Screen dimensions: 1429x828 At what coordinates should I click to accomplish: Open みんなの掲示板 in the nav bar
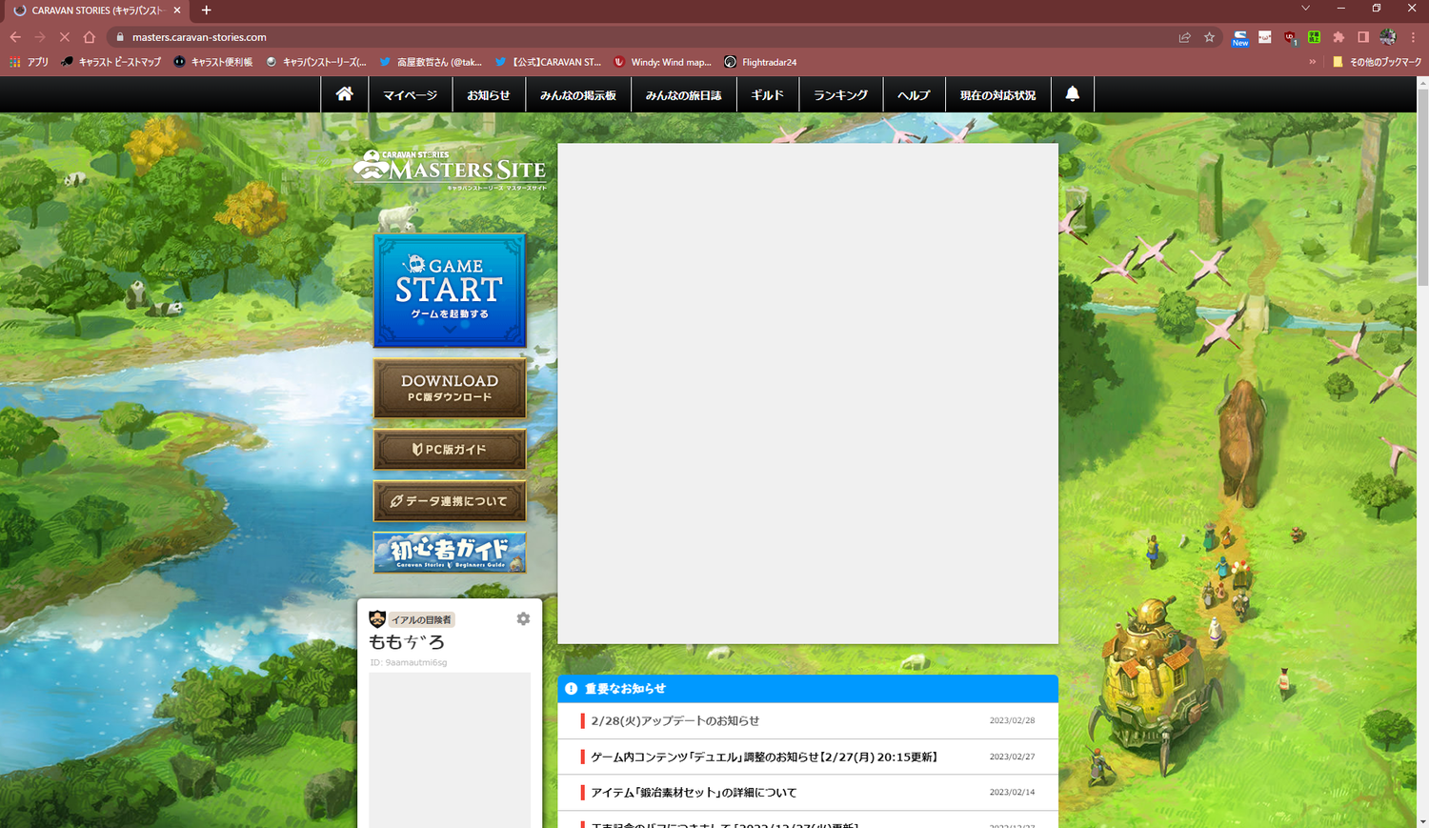click(x=578, y=95)
